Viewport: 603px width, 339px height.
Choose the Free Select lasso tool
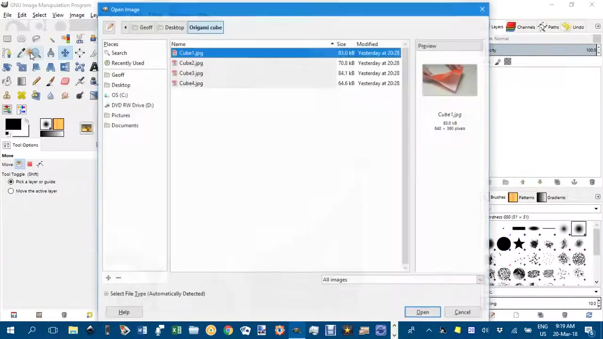click(x=36, y=39)
